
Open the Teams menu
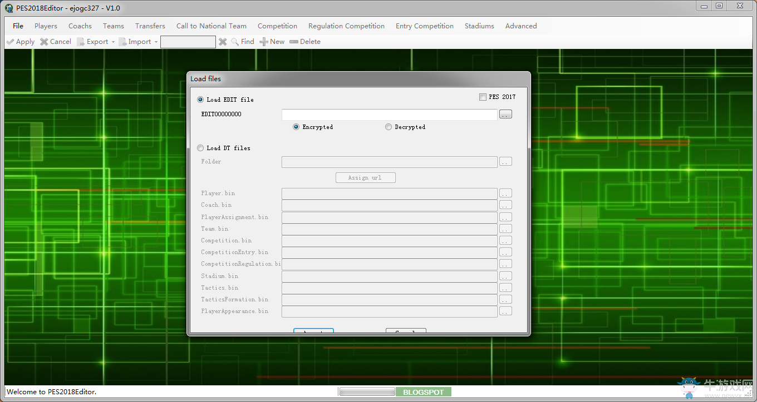(x=114, y=26)
